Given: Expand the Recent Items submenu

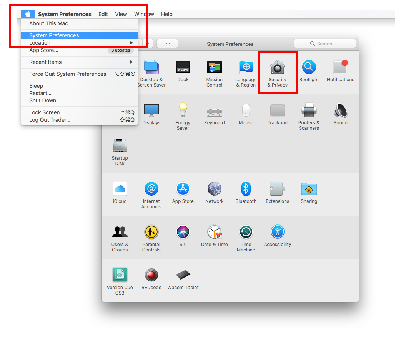Looking at the screenshot, I should [x=79, y=62].
